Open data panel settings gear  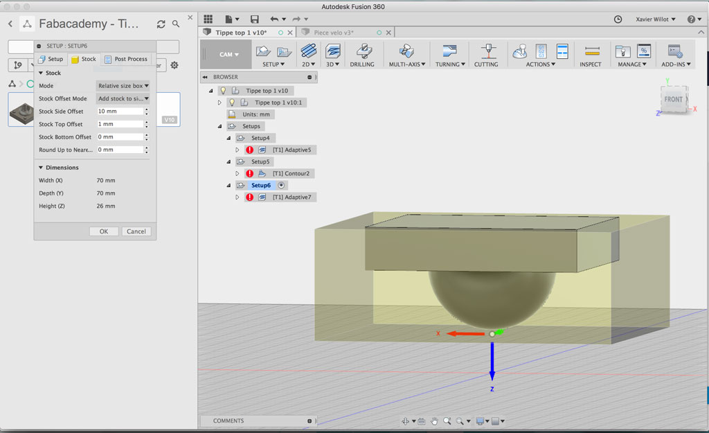(x=174, y=66)
